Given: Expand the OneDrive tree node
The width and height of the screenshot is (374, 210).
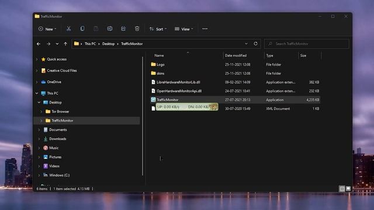Looking at the screenshot, I should point(37,82).
